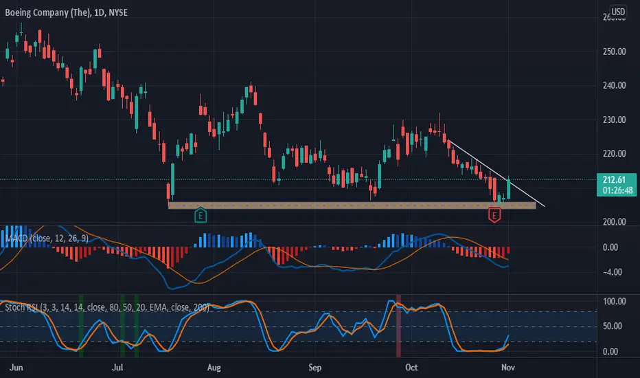Viewport: 640px width, 378px height.
Task: Click the red Stoch RSI signal bar
Action: [x=399, y=326]
